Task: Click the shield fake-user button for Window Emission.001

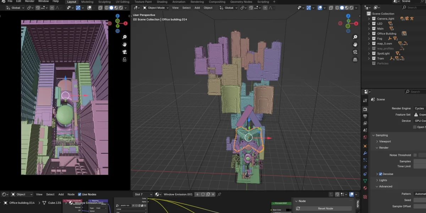Action: [203, 194]
